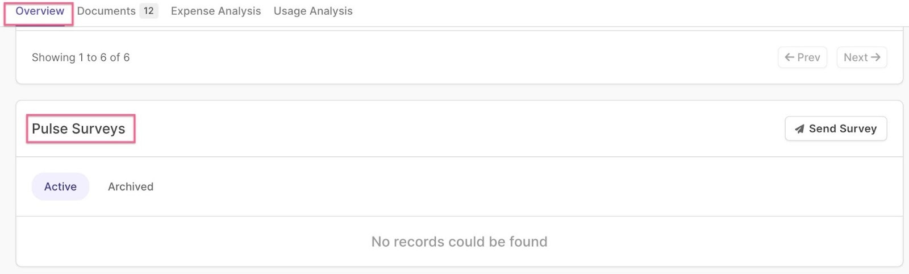Click the Pulse Surveys heading

click(78, 129)
